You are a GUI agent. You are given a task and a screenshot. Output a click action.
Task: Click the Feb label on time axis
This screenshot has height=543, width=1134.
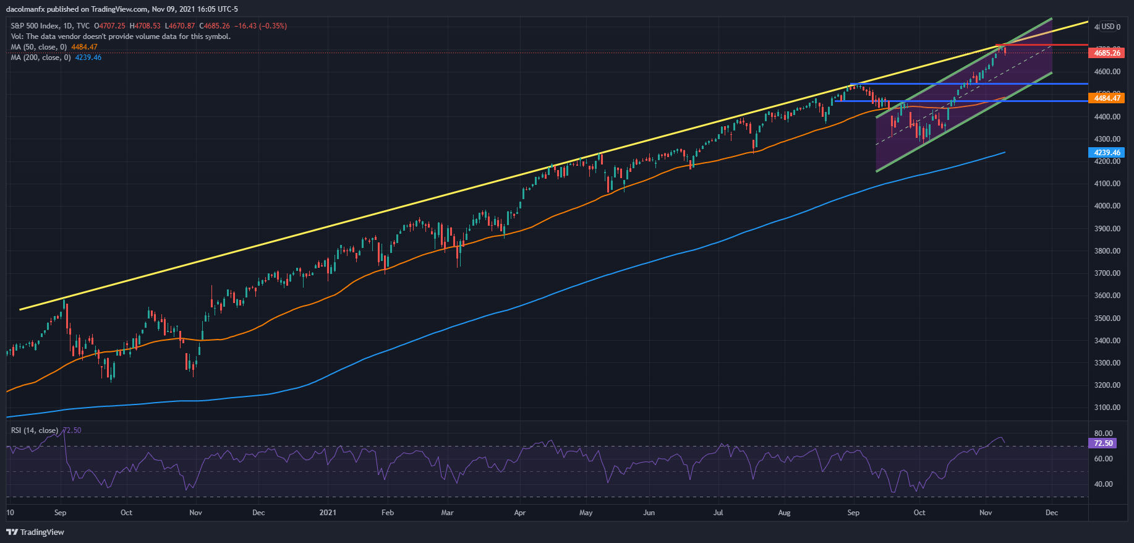pyautogui.click(x=388, y=513)
